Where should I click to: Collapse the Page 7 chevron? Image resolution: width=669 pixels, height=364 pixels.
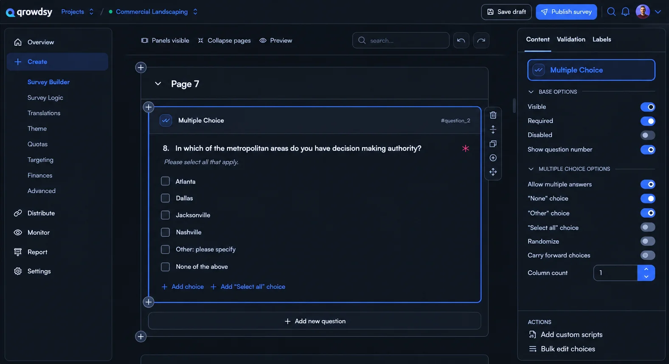point(158,84)
